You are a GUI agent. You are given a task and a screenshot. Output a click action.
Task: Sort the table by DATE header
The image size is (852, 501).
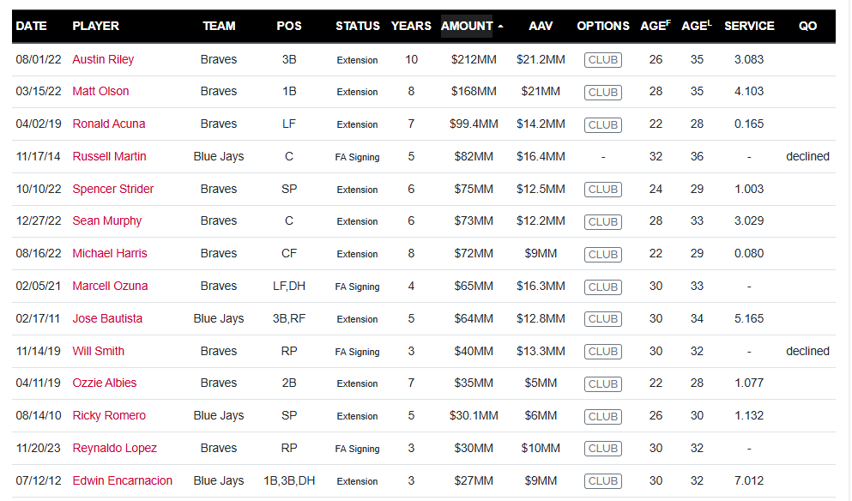pos(32,27)
